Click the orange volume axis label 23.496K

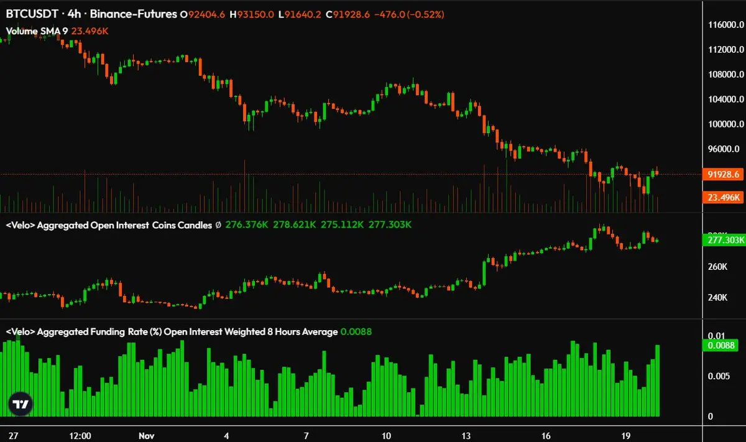click(723, 197)
